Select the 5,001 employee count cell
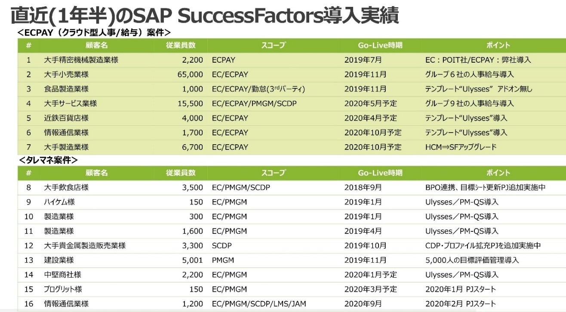566x312 pixels. [x=193, y=260]
